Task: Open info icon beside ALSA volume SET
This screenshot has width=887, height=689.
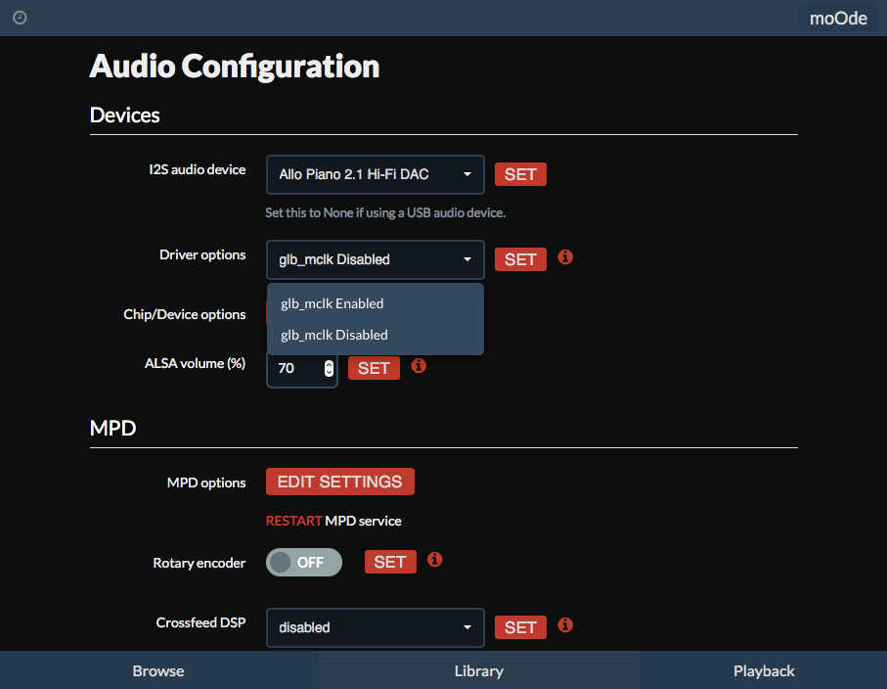Action: (x=419, y=366)
